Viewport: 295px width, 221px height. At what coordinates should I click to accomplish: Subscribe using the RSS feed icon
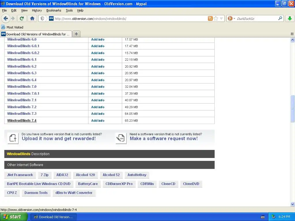pyautogui.click(x=210, y=18)
